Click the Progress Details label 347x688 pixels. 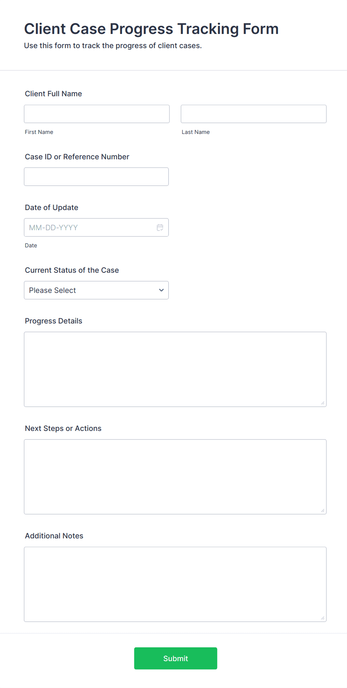pyautogui.click(x=54, y=321)
